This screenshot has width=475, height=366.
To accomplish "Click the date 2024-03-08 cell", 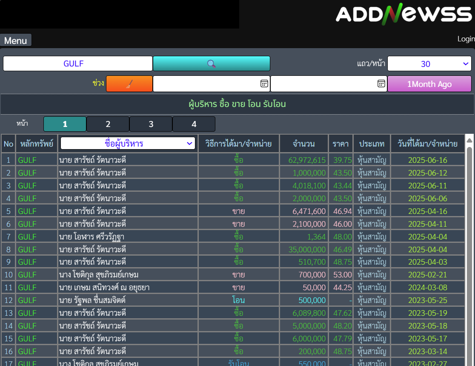I will (x=427, y=287).
